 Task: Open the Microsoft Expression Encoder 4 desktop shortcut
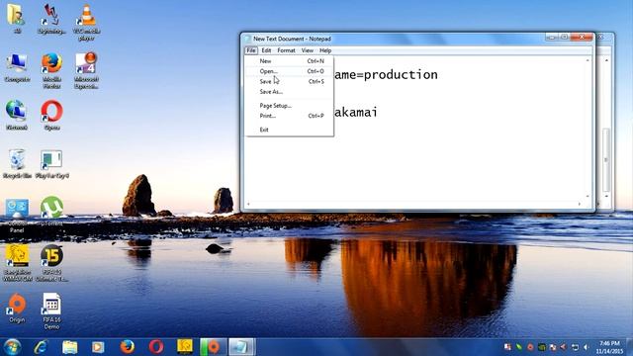pos(86,70)
